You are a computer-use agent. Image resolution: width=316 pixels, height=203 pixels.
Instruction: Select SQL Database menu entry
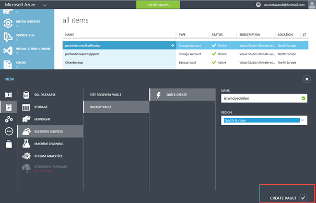pos(50,94)
